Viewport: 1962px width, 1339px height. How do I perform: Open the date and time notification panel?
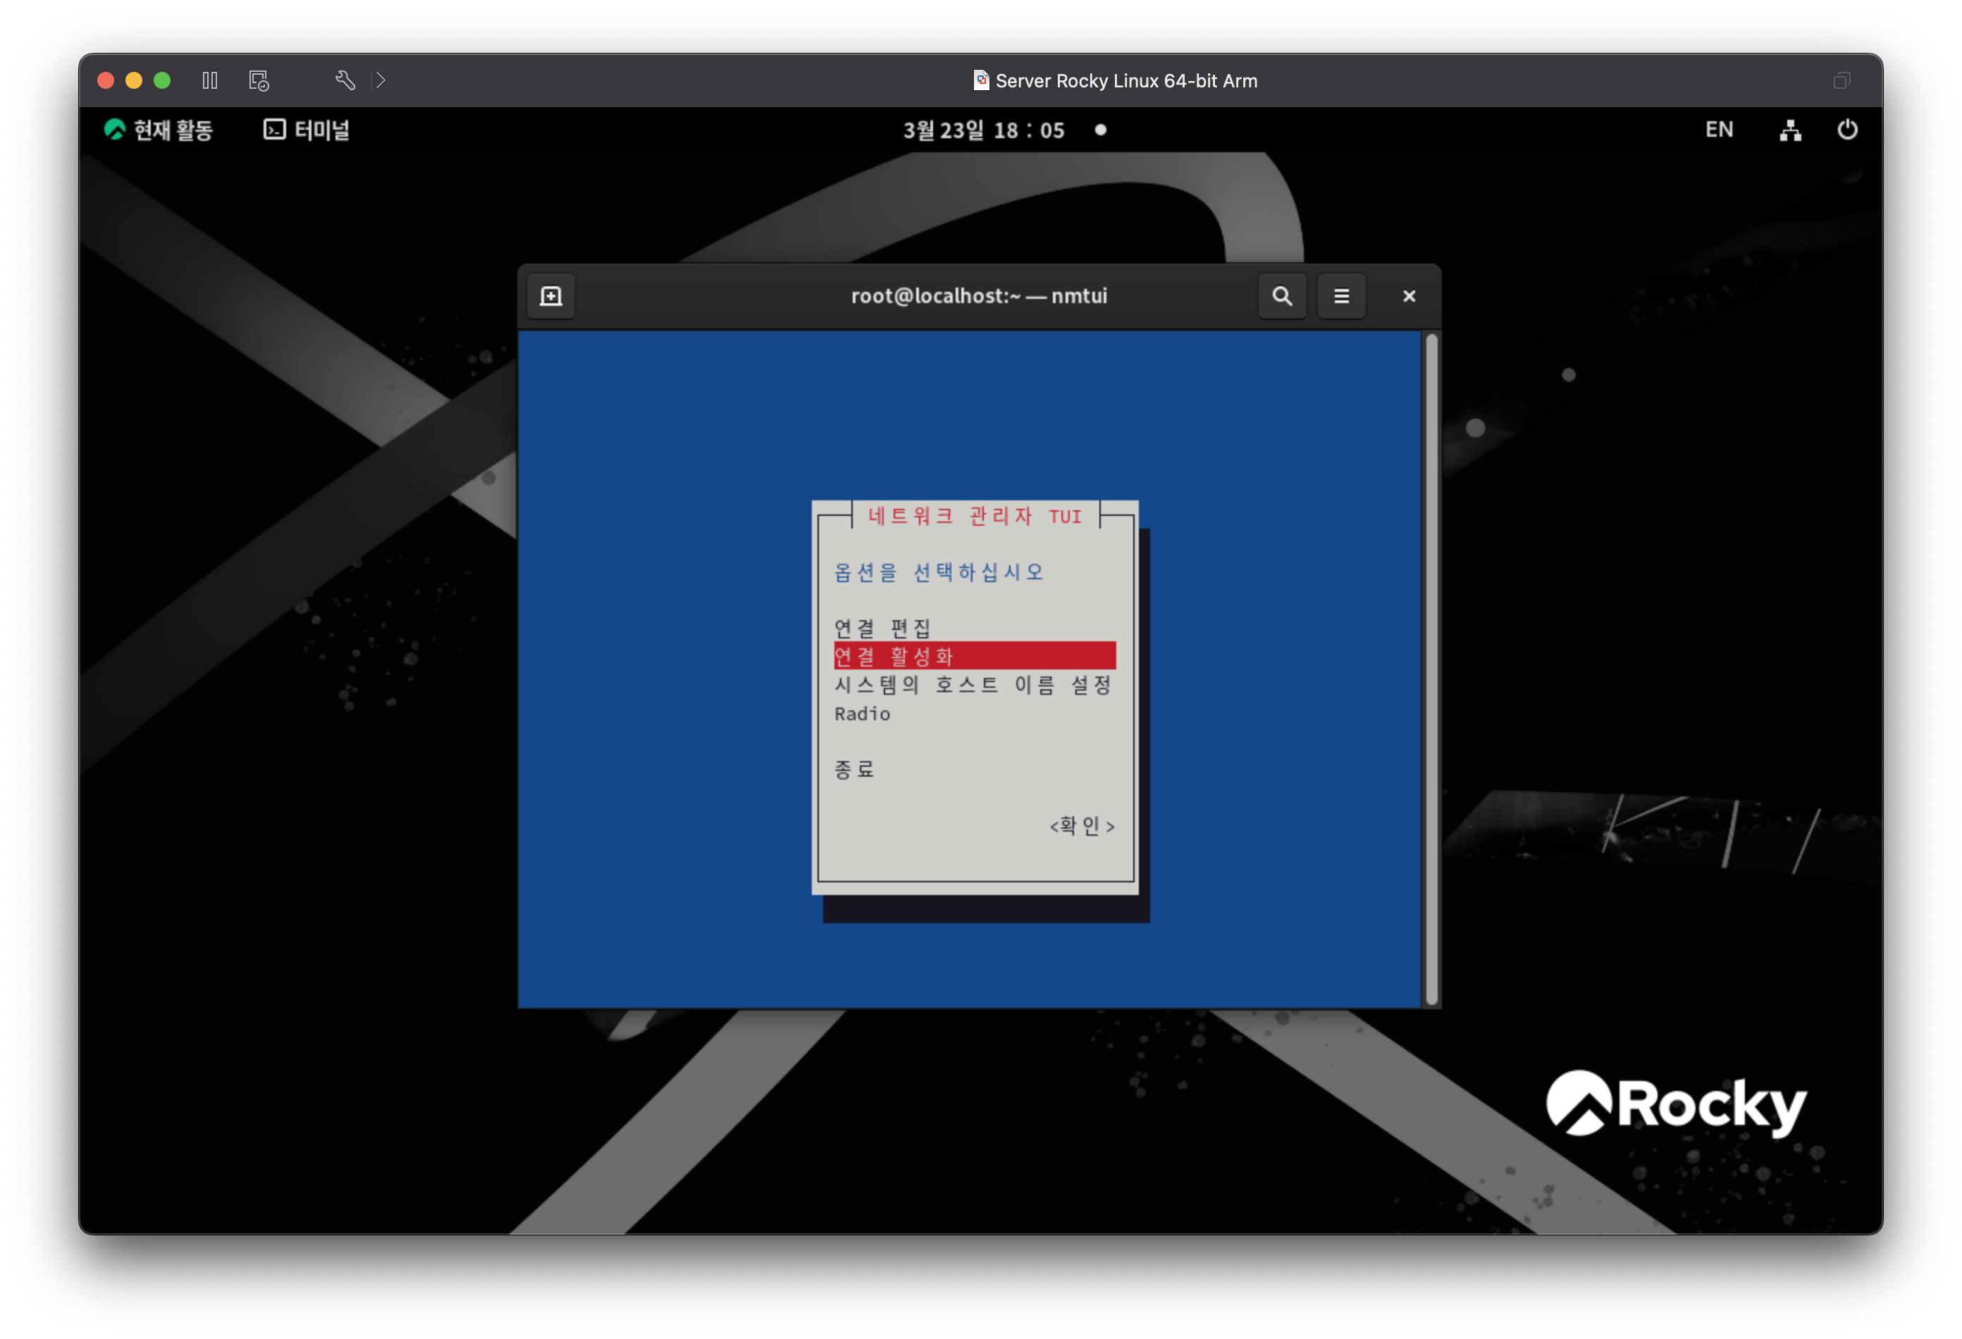tap(985, 130)
